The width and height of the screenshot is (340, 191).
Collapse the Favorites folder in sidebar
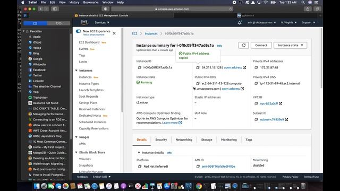[23, 31]
